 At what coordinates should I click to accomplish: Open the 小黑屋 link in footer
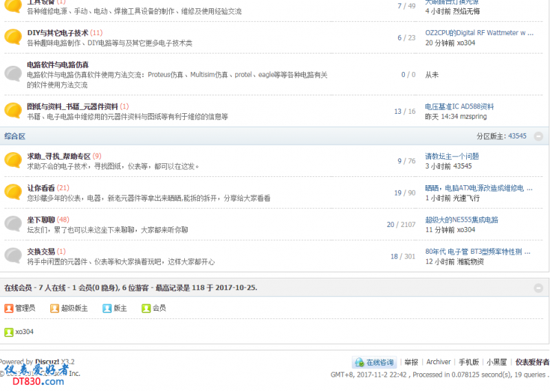[x=497, y=362]
